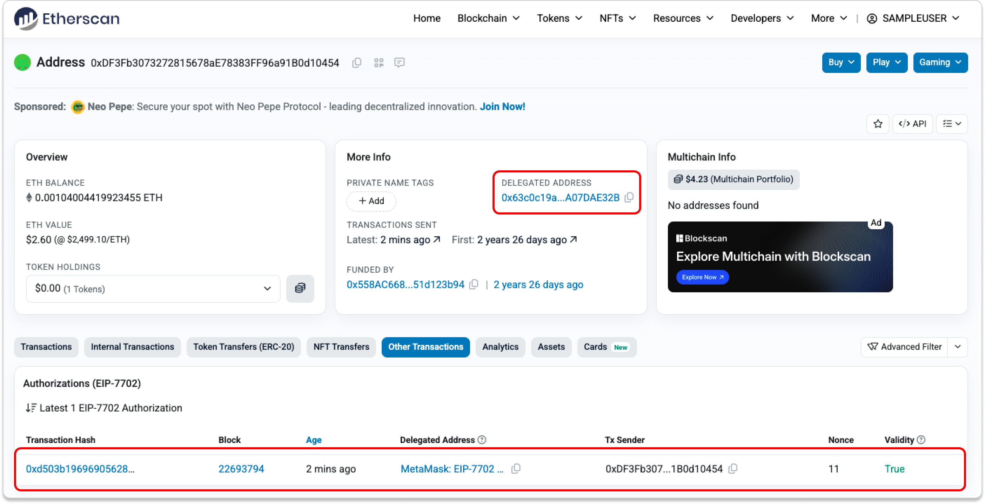The height and width of the screenshot is (504, 985).
Task: Expand the Advanced Filter chevron
Action: pos(958,347)
